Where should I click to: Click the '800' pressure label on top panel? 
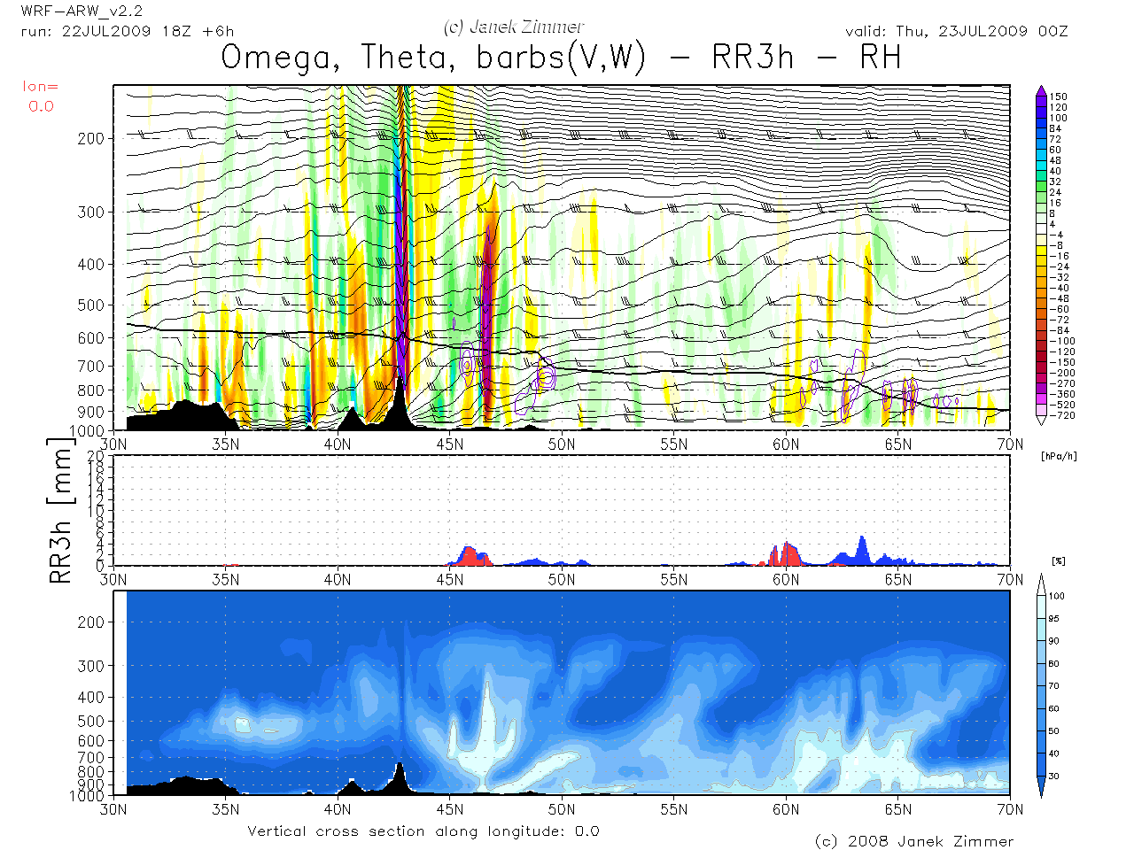pos(90,390)
